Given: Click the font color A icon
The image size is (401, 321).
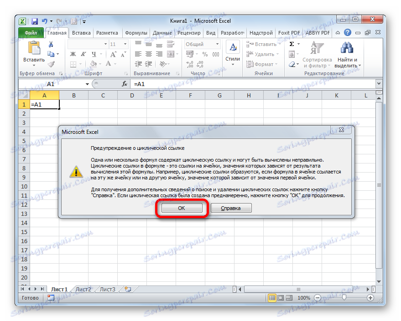Looking at the screenshot, I should [109, 64].
